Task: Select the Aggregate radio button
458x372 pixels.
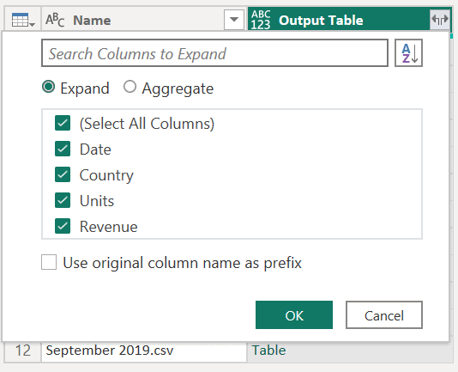Action: click(130, 87)
